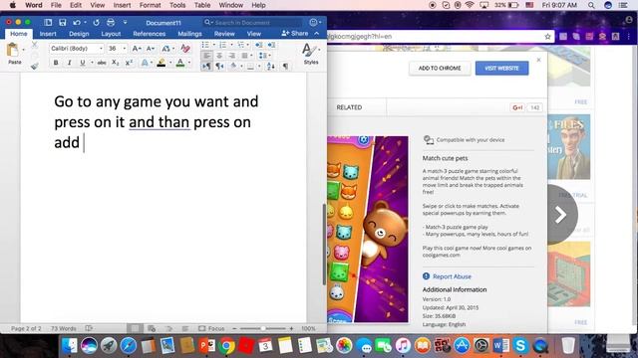Open the Customize Quick Access Toolbar arrow
Screen dimensions: 638x358
[x=125, y=22]
